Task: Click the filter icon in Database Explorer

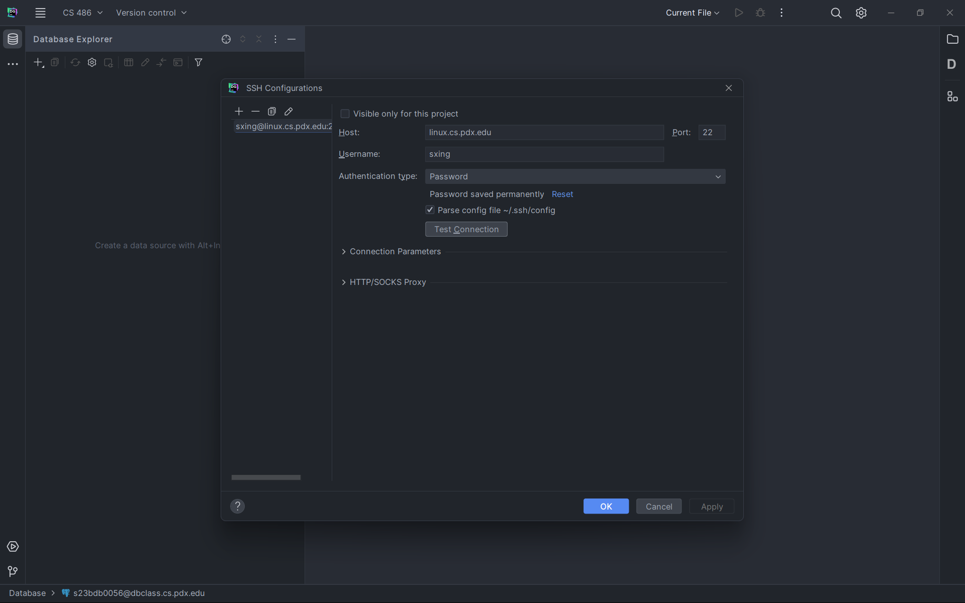Action: [199, 62]
